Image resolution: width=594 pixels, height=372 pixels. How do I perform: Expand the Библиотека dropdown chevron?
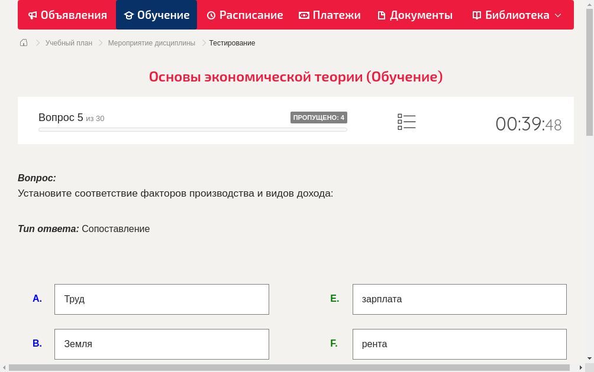(x=557, y=15)
